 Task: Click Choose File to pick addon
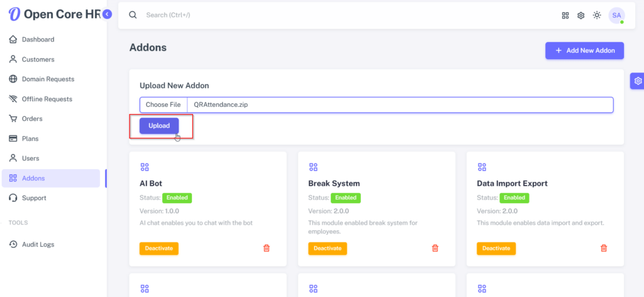(163, 104)
